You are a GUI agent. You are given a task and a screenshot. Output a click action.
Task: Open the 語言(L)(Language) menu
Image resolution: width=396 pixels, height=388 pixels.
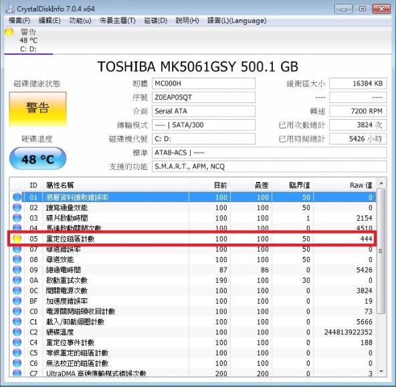click(237, 21)
